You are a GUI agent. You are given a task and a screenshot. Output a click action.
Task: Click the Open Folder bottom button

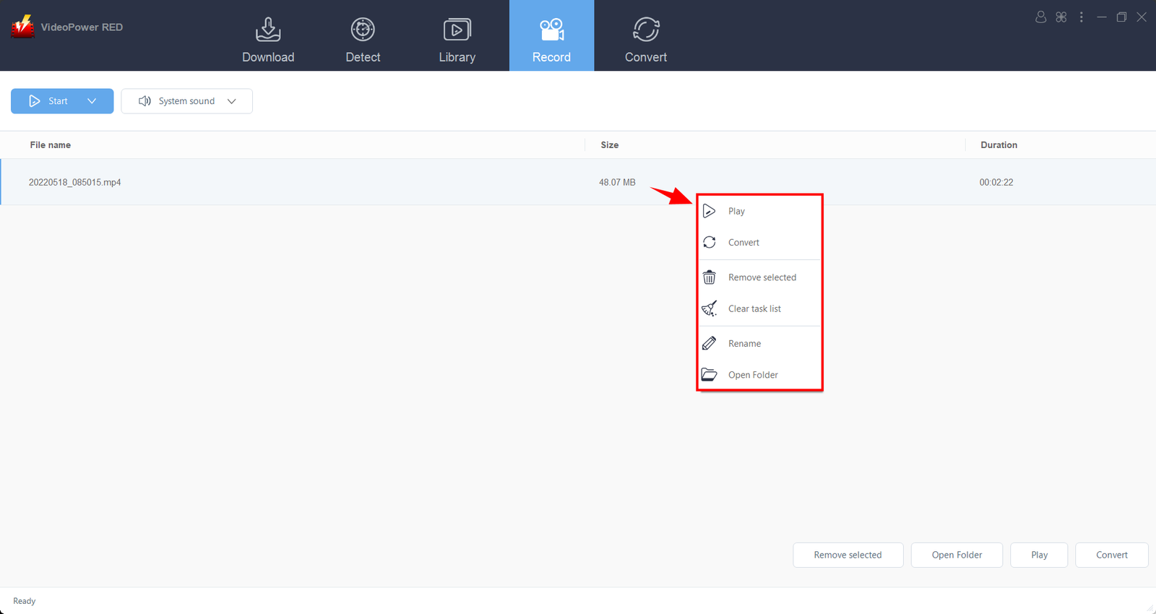click(x=957, y=555)
